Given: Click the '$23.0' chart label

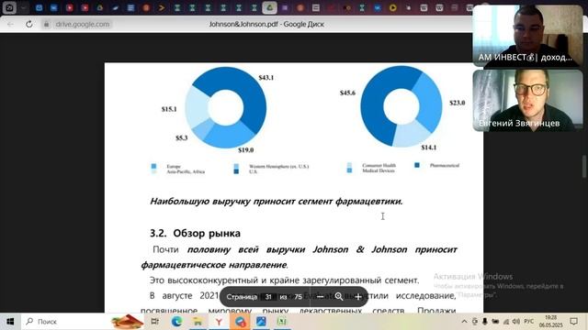Looking at the screenshot, I should [x=458, y=103].
